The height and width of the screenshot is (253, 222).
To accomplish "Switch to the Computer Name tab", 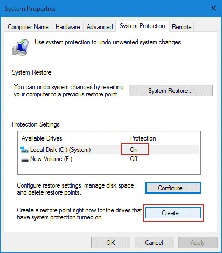I will coord(28,27).
